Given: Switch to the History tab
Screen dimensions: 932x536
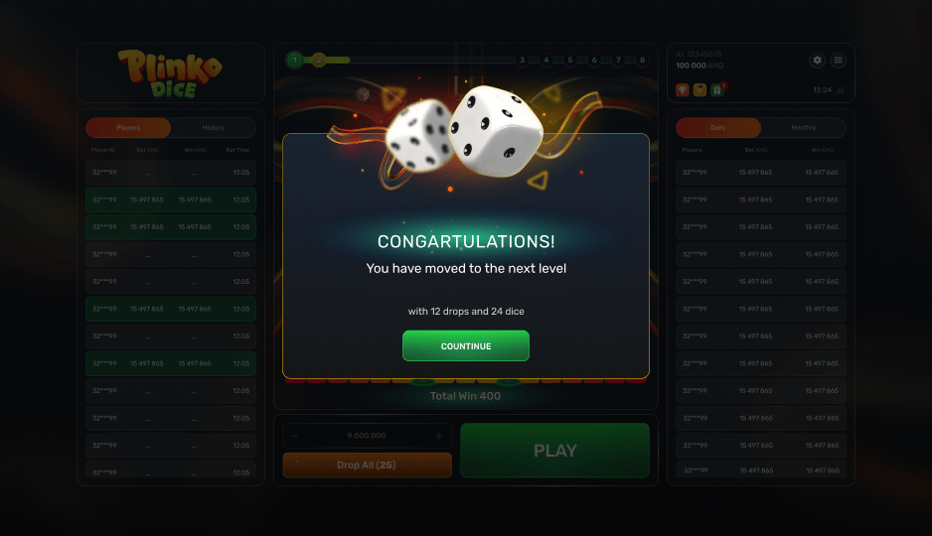Looking at the screenshot, I should [213, 128].
